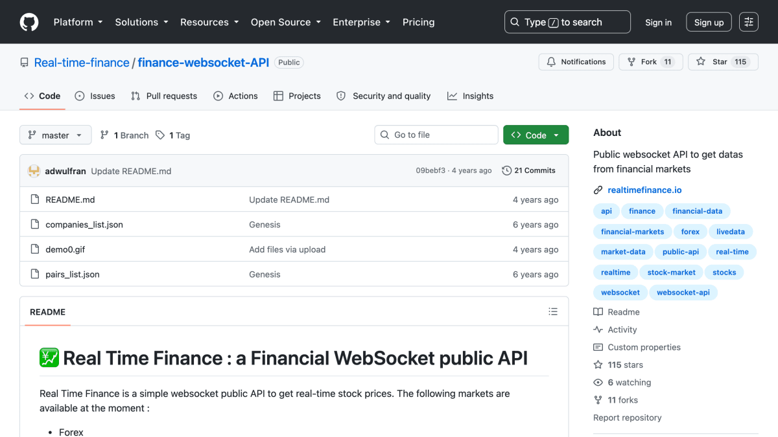
Task: Expand the Open Source menu
Action: tap(286, 22)
